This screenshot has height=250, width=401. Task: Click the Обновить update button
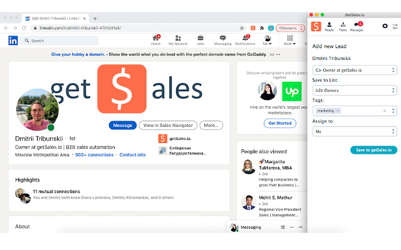click(x=290, y=28)
